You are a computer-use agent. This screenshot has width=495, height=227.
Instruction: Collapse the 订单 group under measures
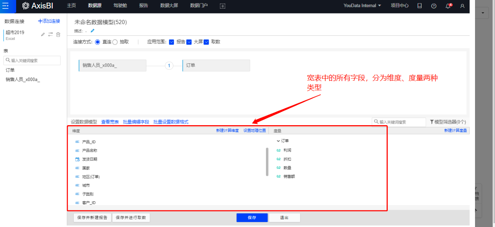(278, 141)
